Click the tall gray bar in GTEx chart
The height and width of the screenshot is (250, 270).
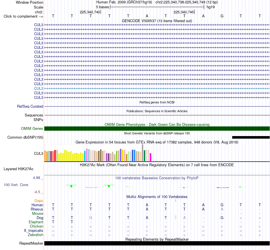pos(143,153)
